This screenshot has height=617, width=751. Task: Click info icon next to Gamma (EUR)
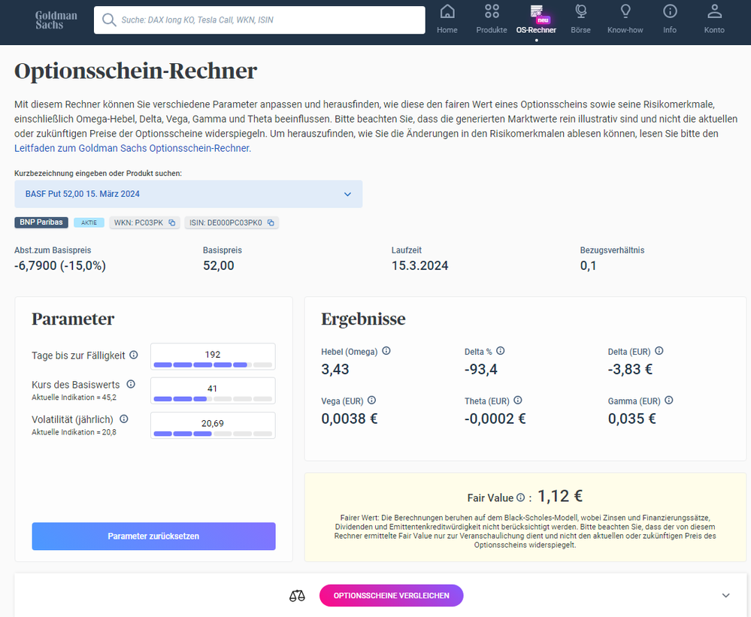click(x=668, y=401)
